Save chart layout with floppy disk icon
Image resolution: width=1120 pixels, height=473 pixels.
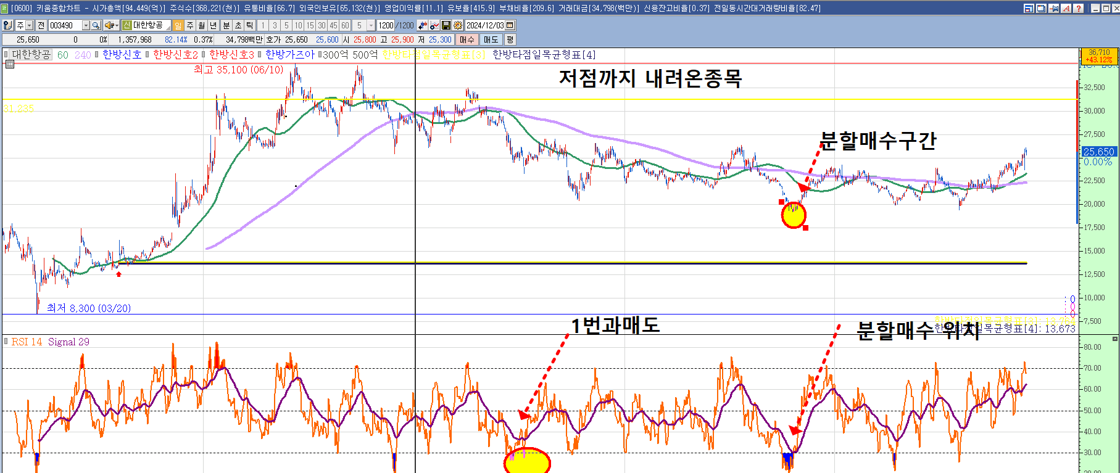(x=446, y=25)
